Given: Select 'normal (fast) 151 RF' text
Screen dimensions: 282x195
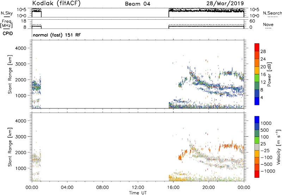Looking at the screenshot, I should click(x=57, y=35).
